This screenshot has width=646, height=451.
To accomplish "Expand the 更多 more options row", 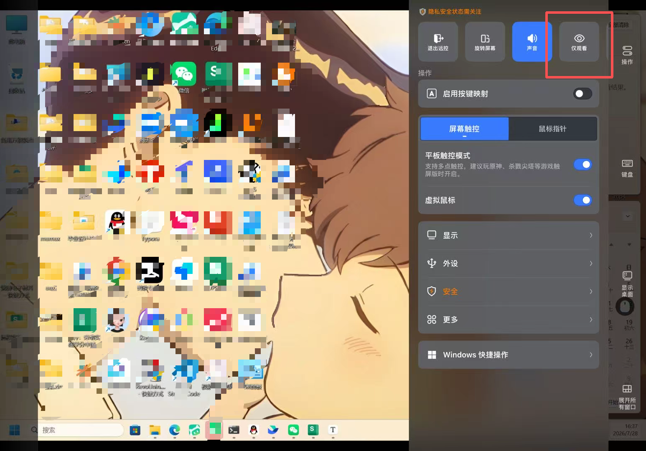I will (x=509, y=319).
